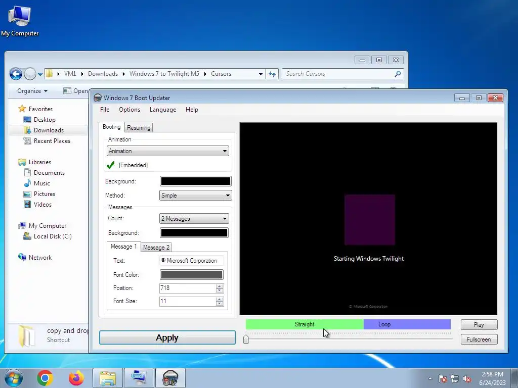Click the Position value field
The image size is (518, 388).
click(187, 288)
